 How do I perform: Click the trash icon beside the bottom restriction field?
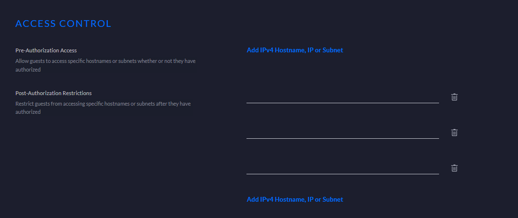point(454,168)
